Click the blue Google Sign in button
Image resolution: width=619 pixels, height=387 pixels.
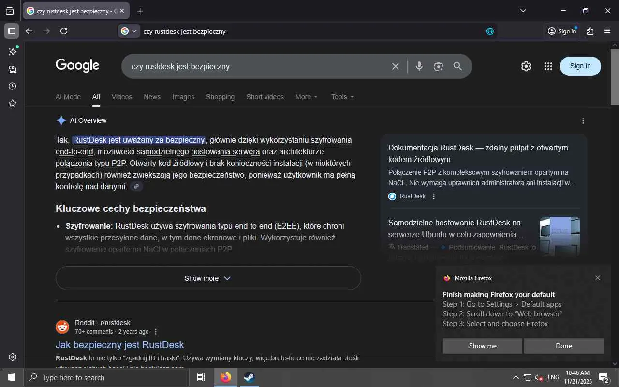580,66
